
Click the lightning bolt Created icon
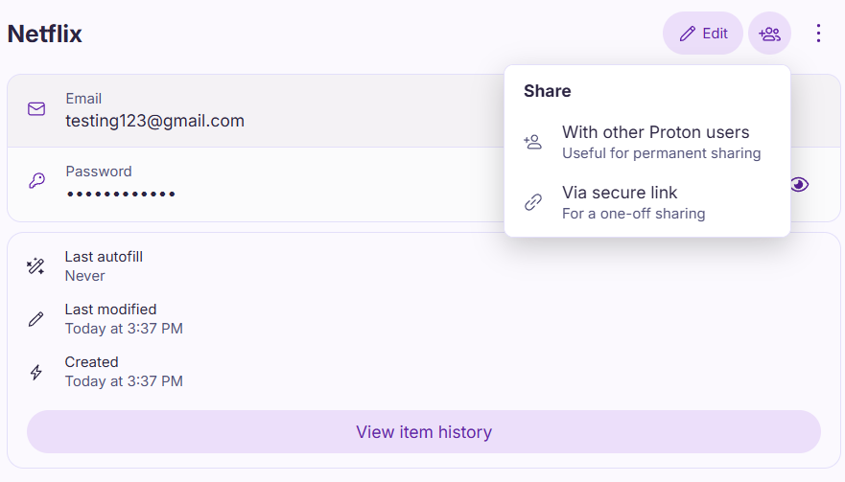click(36, 372)
